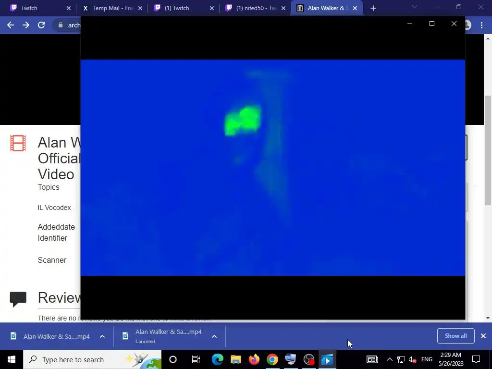Expand options for the first mp4 download
The image size is (492, 369).
(x=102, y=336)
